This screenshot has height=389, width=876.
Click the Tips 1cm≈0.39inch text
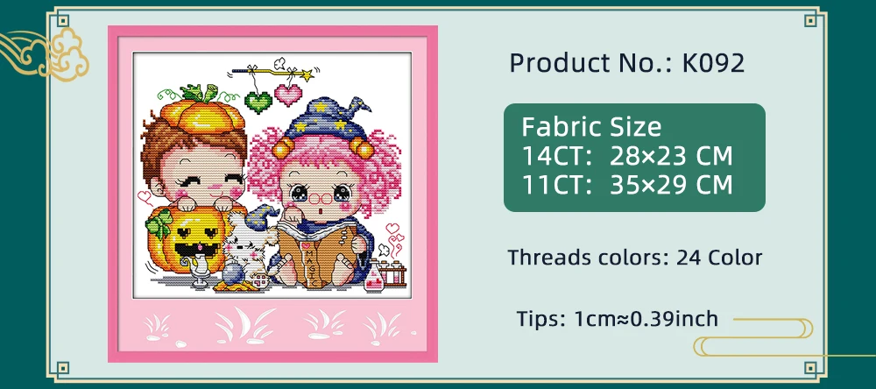(x=618, y=319)
